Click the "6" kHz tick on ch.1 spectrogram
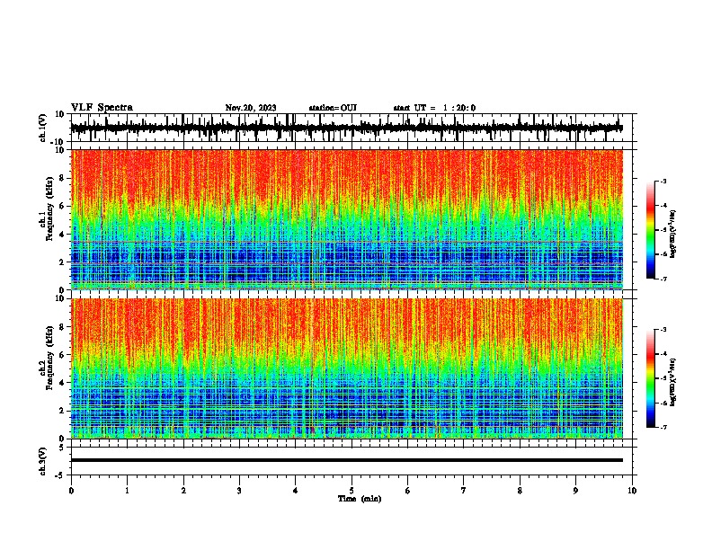This screenshot has height=550, width=712. pyautogui.click(x=63, y=206)
